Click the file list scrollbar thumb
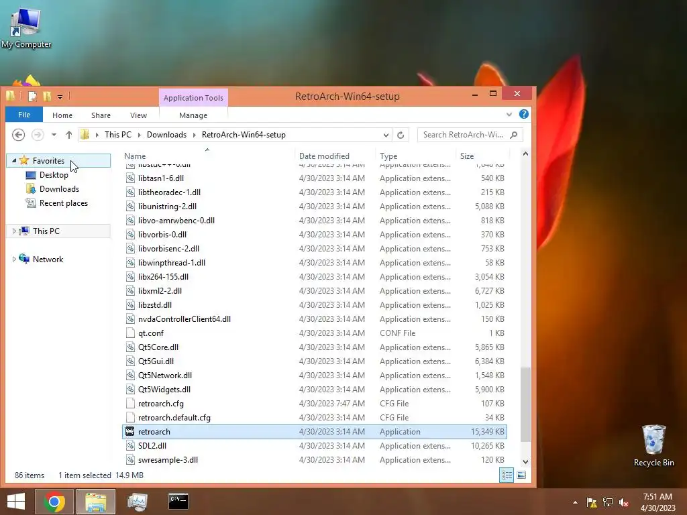 [x=525, y=404]
